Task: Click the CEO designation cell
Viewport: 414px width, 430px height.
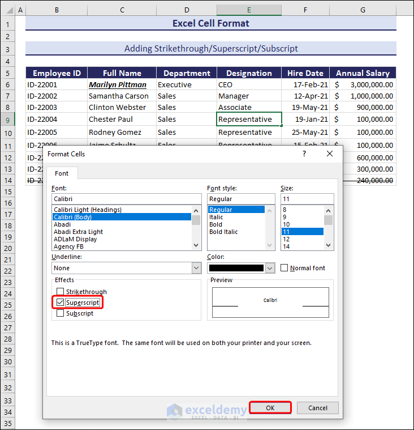Action: 249,85
